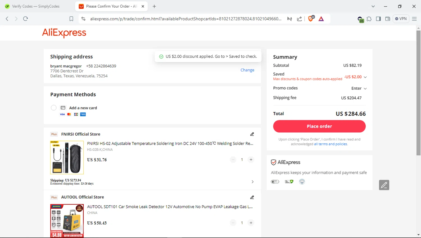The image size is (421, 238).
Task: Click the total US $284.64 amount
Action: [351, 114]
